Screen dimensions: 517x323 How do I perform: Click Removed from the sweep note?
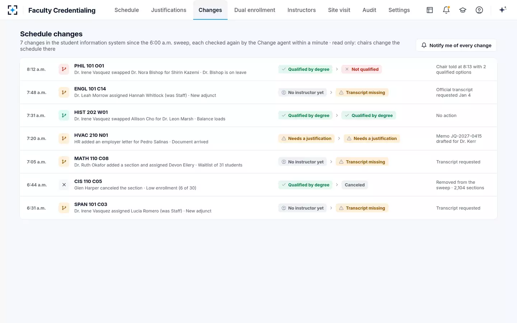pos(460,185)
